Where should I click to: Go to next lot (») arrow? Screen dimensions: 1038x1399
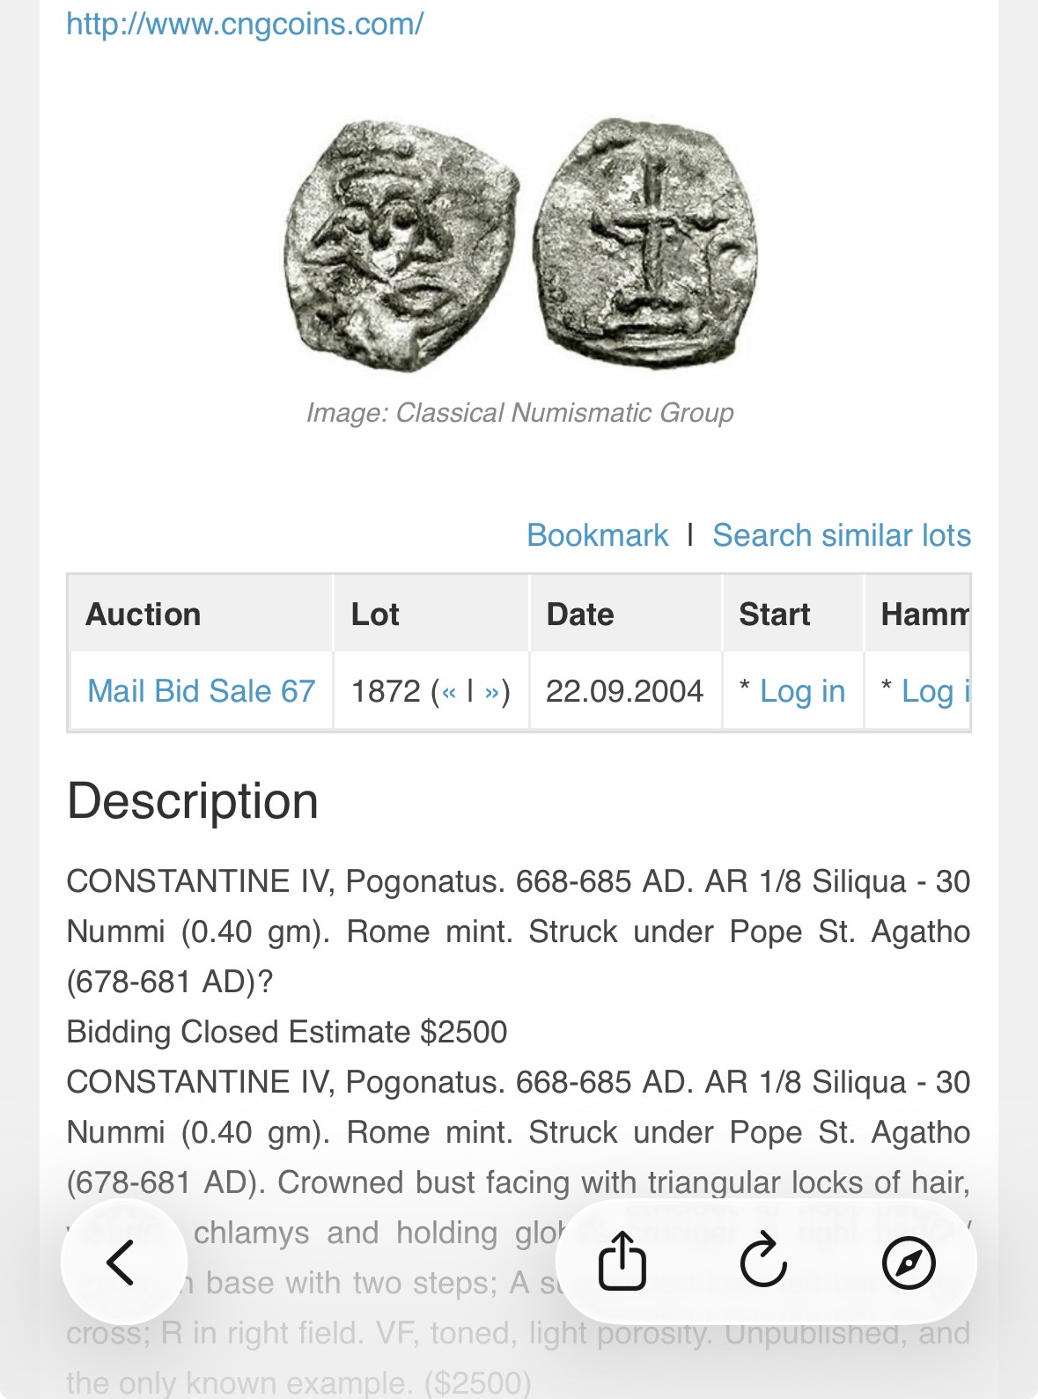(492, 692)
